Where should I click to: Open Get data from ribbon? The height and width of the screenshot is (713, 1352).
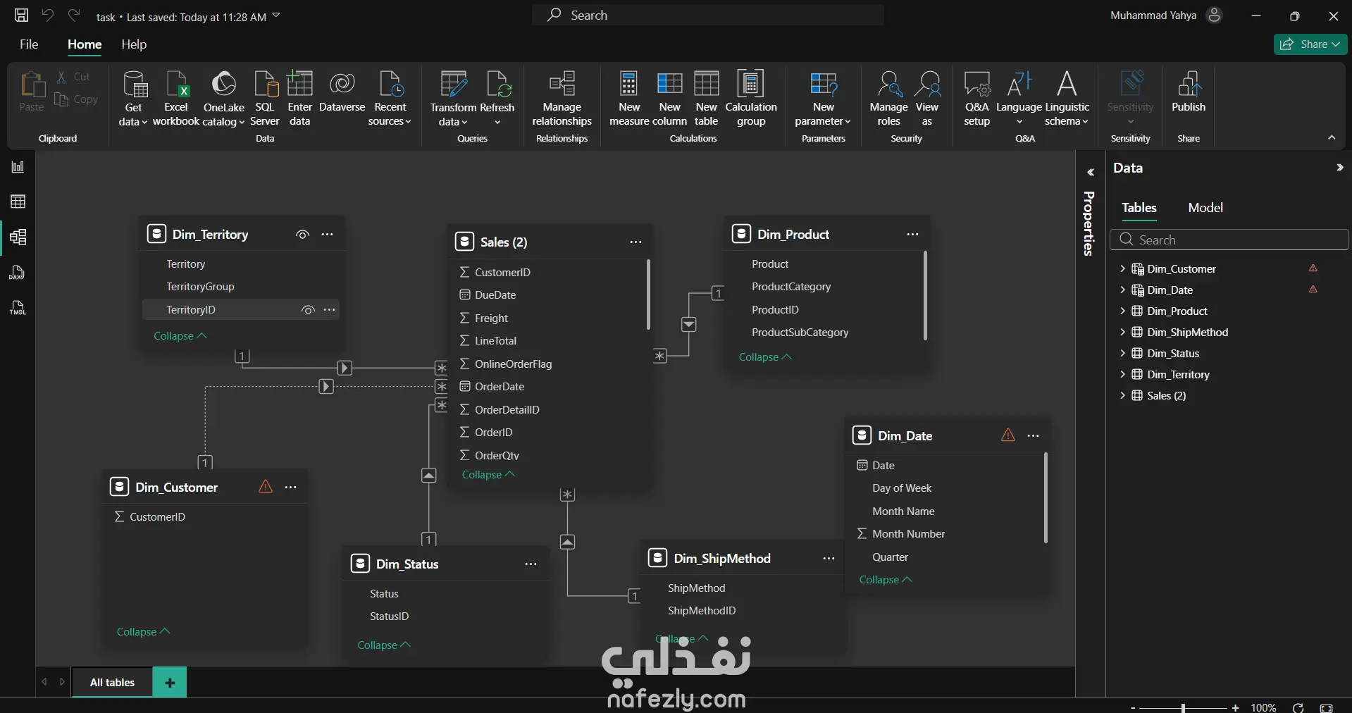133,99
